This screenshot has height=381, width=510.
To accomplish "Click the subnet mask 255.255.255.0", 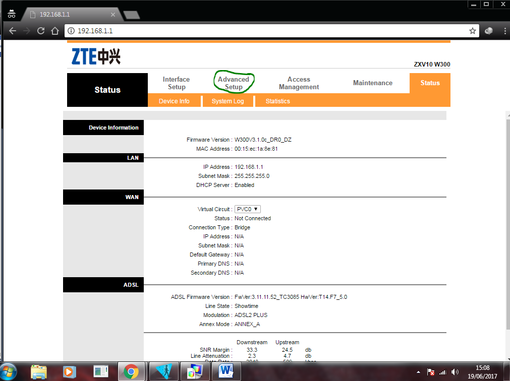I will tap(252, 176).
